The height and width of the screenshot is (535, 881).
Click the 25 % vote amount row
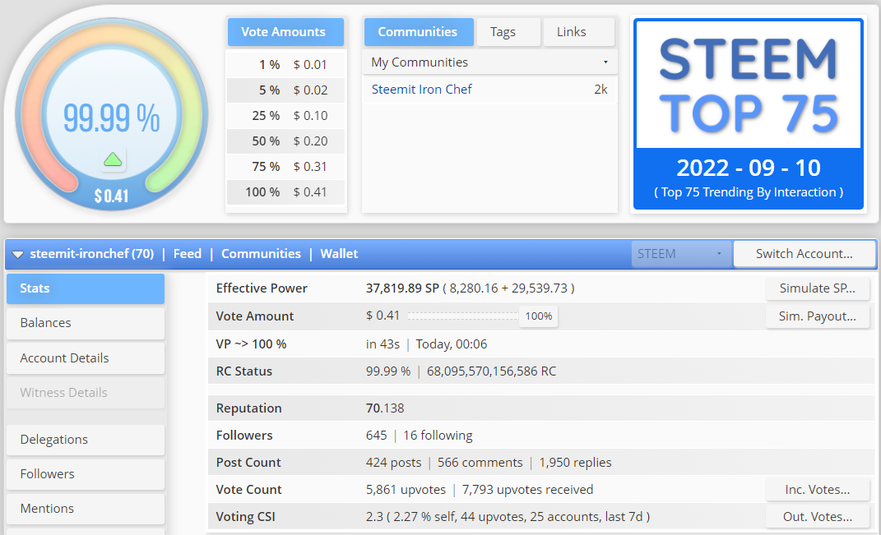pyautogui.click(x=285, y=116)
